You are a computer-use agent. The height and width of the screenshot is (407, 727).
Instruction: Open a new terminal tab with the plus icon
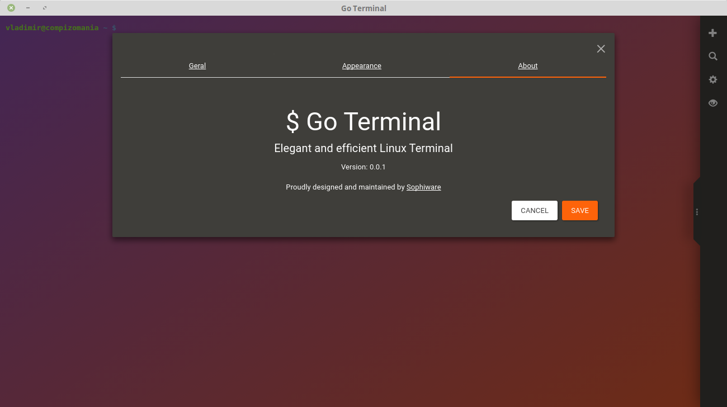tap(712, 32)
